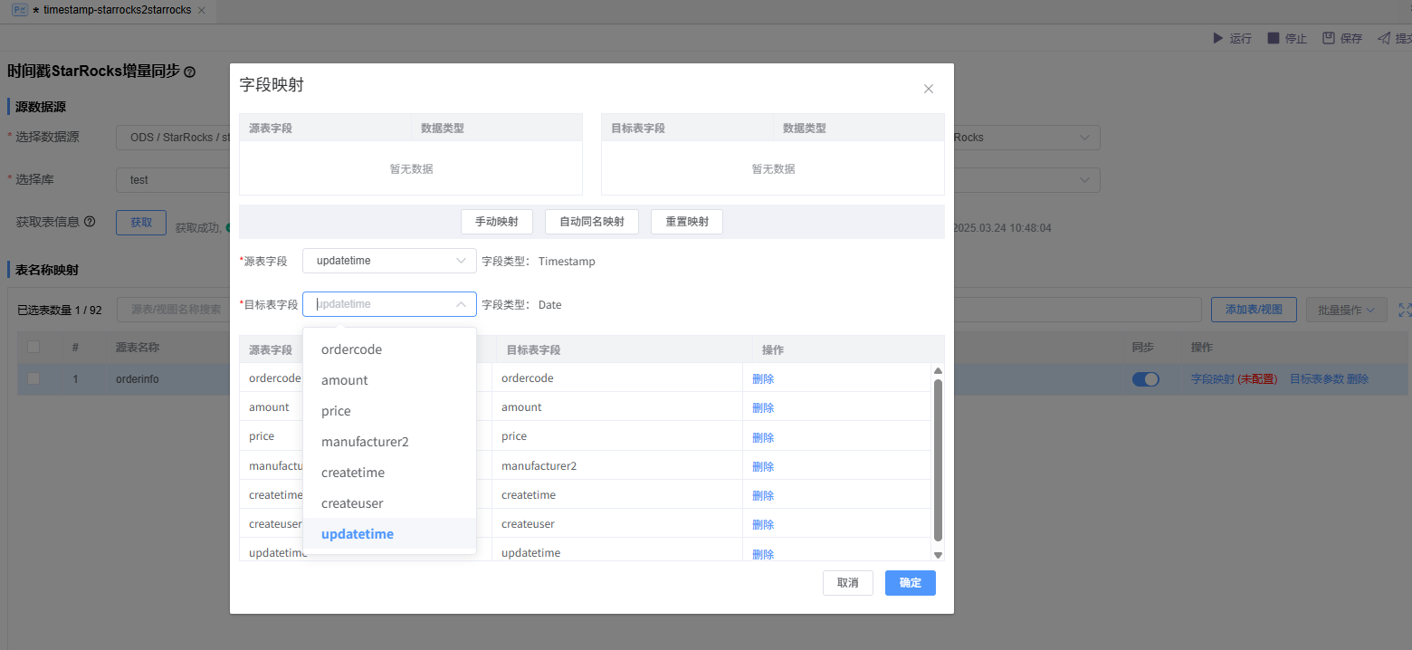This screenshot has height=650, width=1412.
Task: Collapse the 目标表字段 dropdown arrow
Action: click(x=461, y=304)
